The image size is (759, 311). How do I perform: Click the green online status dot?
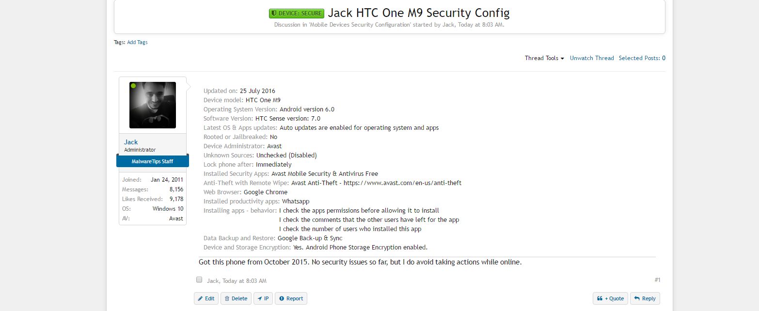(133, 86)
